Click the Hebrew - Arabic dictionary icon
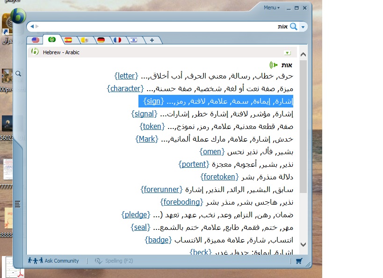Image resolution: width=383 pixels, height=278 pixels. click(x=35, y=52)
